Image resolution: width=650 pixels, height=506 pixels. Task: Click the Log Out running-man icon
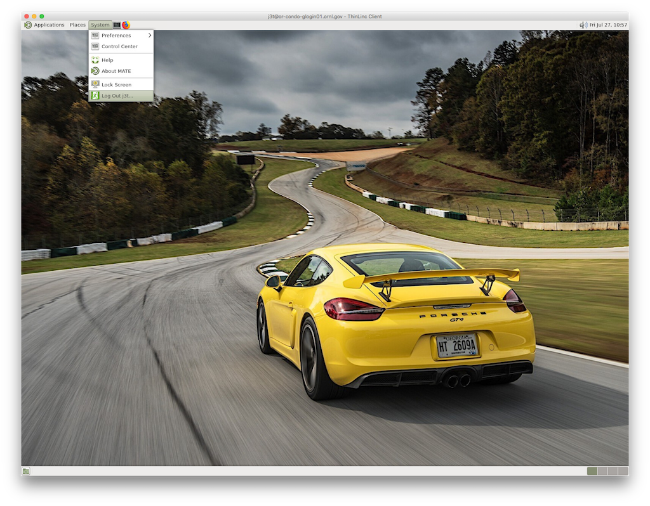tap(95, 96)
